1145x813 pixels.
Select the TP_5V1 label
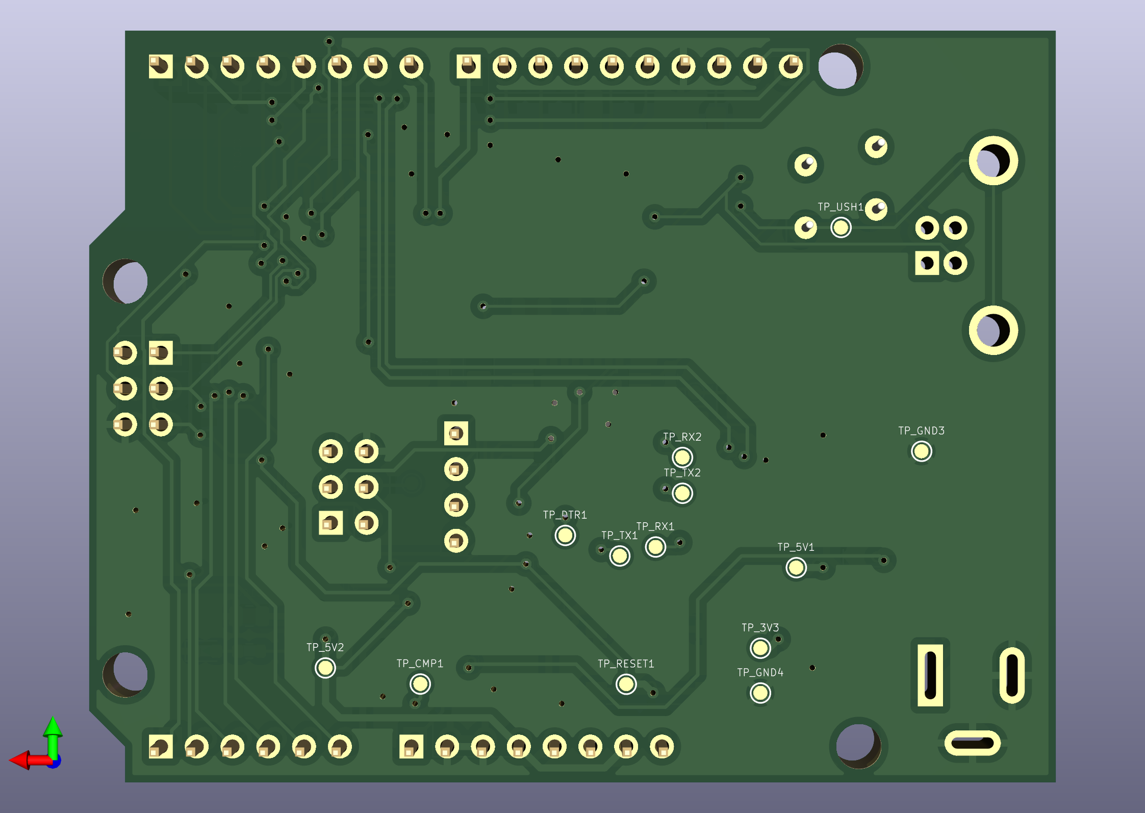[x=796, y=547]
